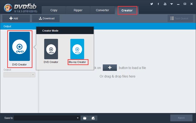The width and height of the screenshot is (196, 123).
Task: Click the Add button
Action: pos(16,18)
